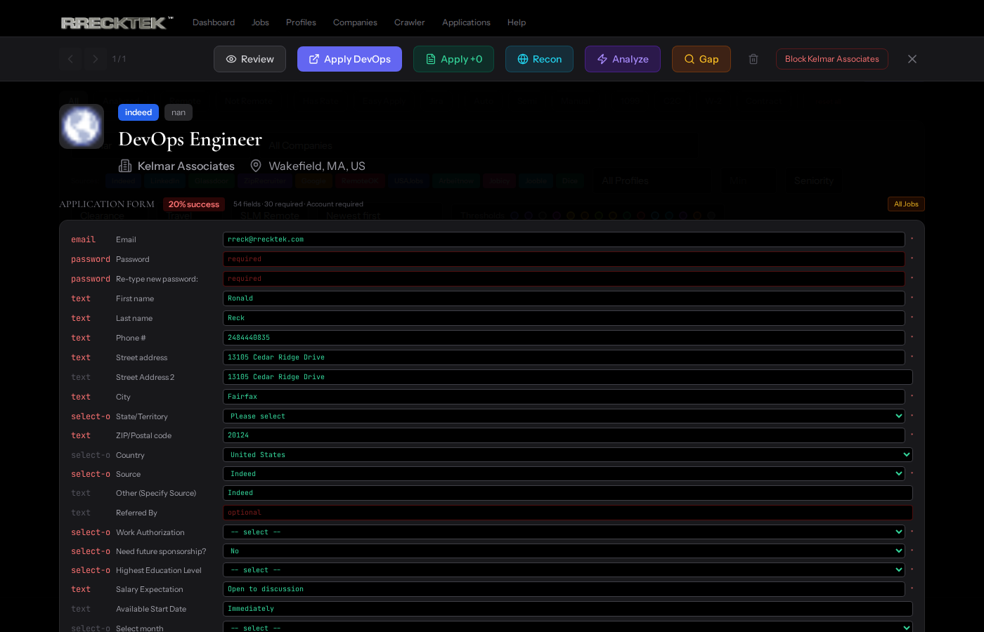Go to previous job with left chevron
984x632 pixels.
coord(70,59)
